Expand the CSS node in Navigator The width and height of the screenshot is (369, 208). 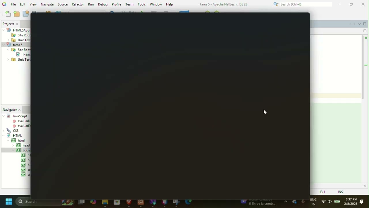(x=3, y=131)
